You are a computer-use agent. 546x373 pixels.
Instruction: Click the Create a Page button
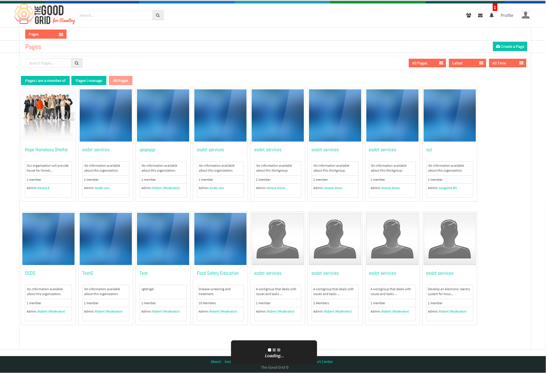click(x=510, y=46)
